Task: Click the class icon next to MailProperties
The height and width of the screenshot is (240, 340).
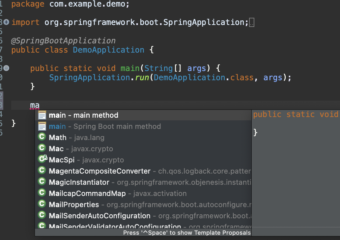Action: click(42, 204)
